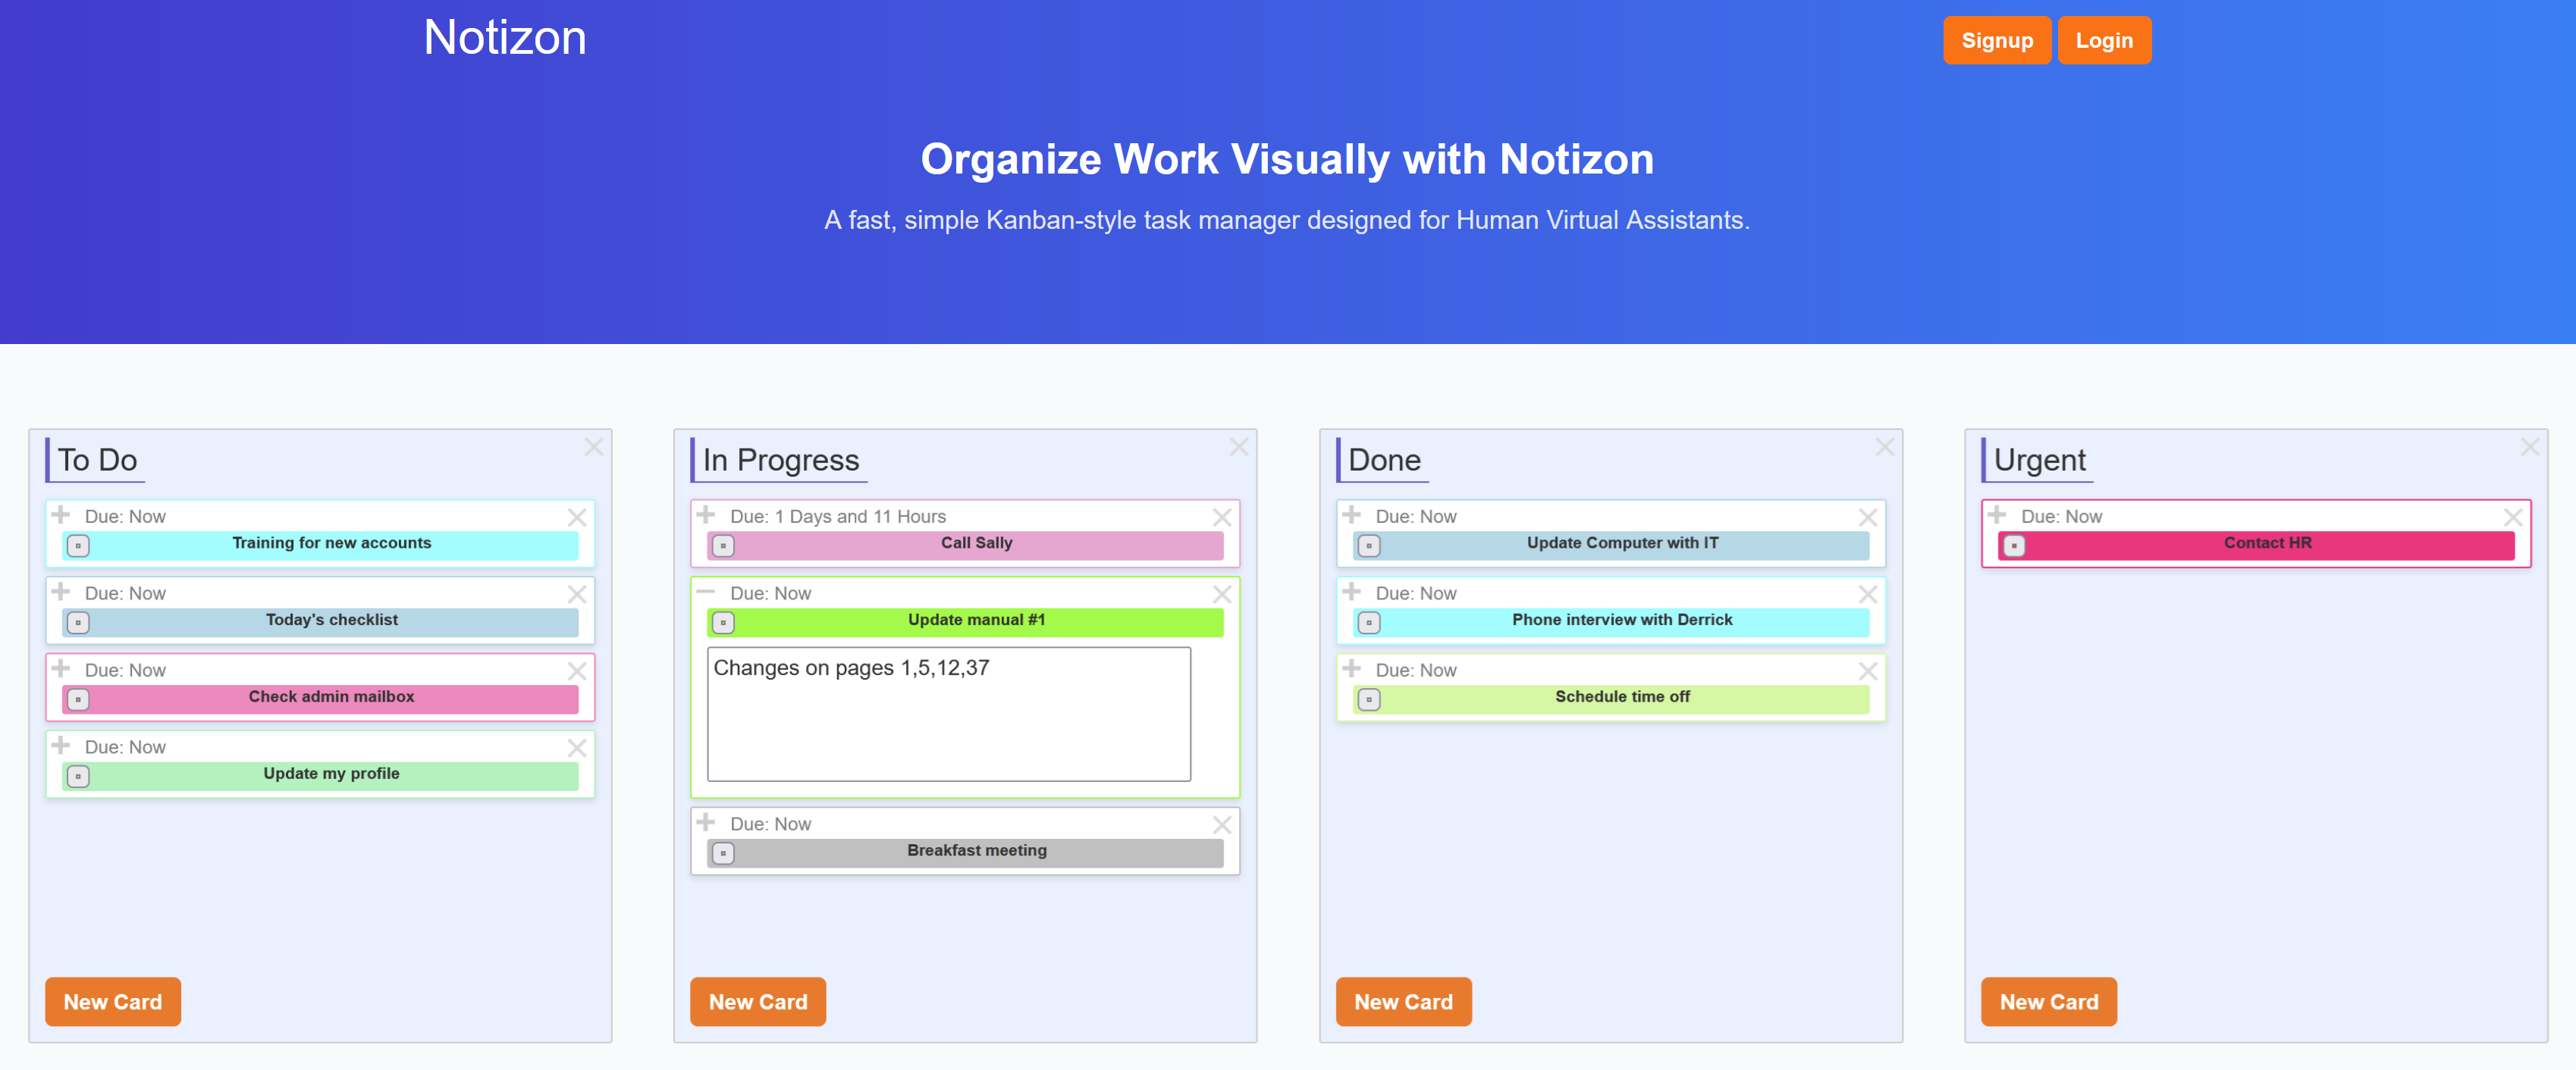Viewport: 2576px width, 1070px height.
Task: Remove the Breakfast meeting card
Action: click(x=1222, y=824)
